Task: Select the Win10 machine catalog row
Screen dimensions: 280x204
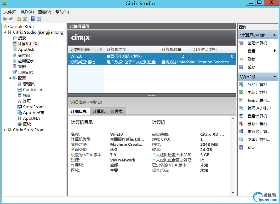Action: pos(152,59)
